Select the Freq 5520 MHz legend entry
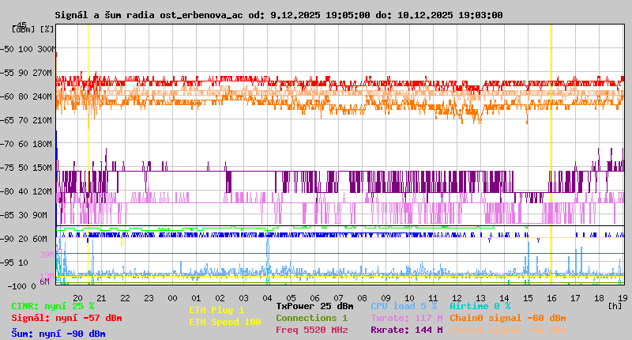 point(312,330)
